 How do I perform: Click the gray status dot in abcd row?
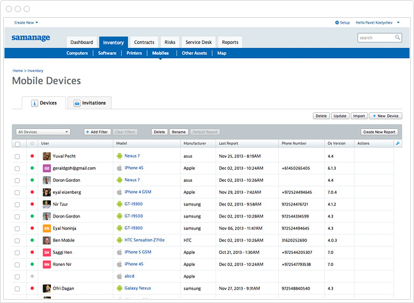pos(32,276)
